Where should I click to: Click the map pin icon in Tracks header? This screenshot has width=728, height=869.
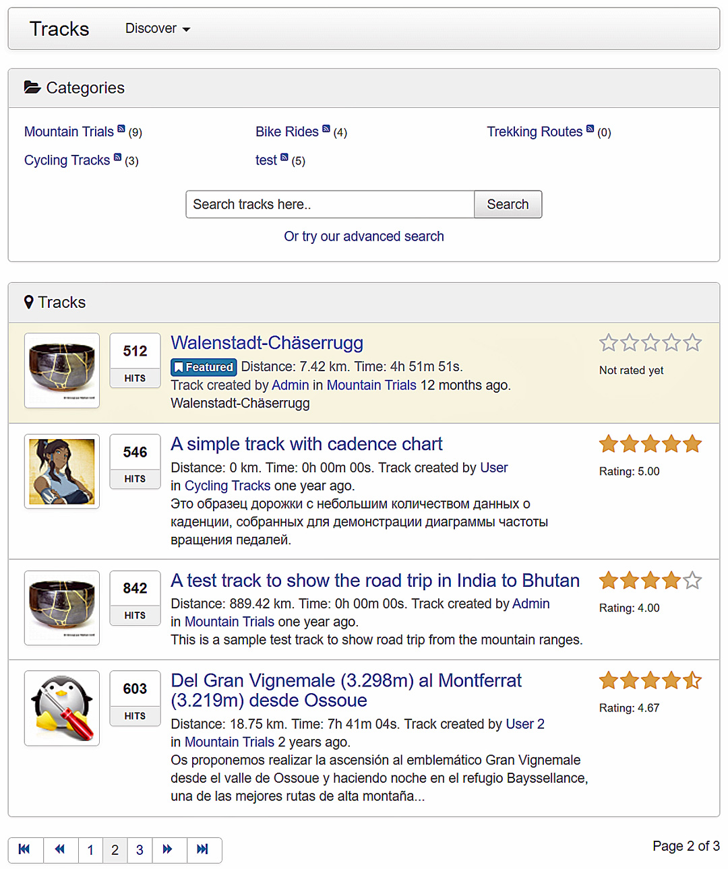[28, 302]
